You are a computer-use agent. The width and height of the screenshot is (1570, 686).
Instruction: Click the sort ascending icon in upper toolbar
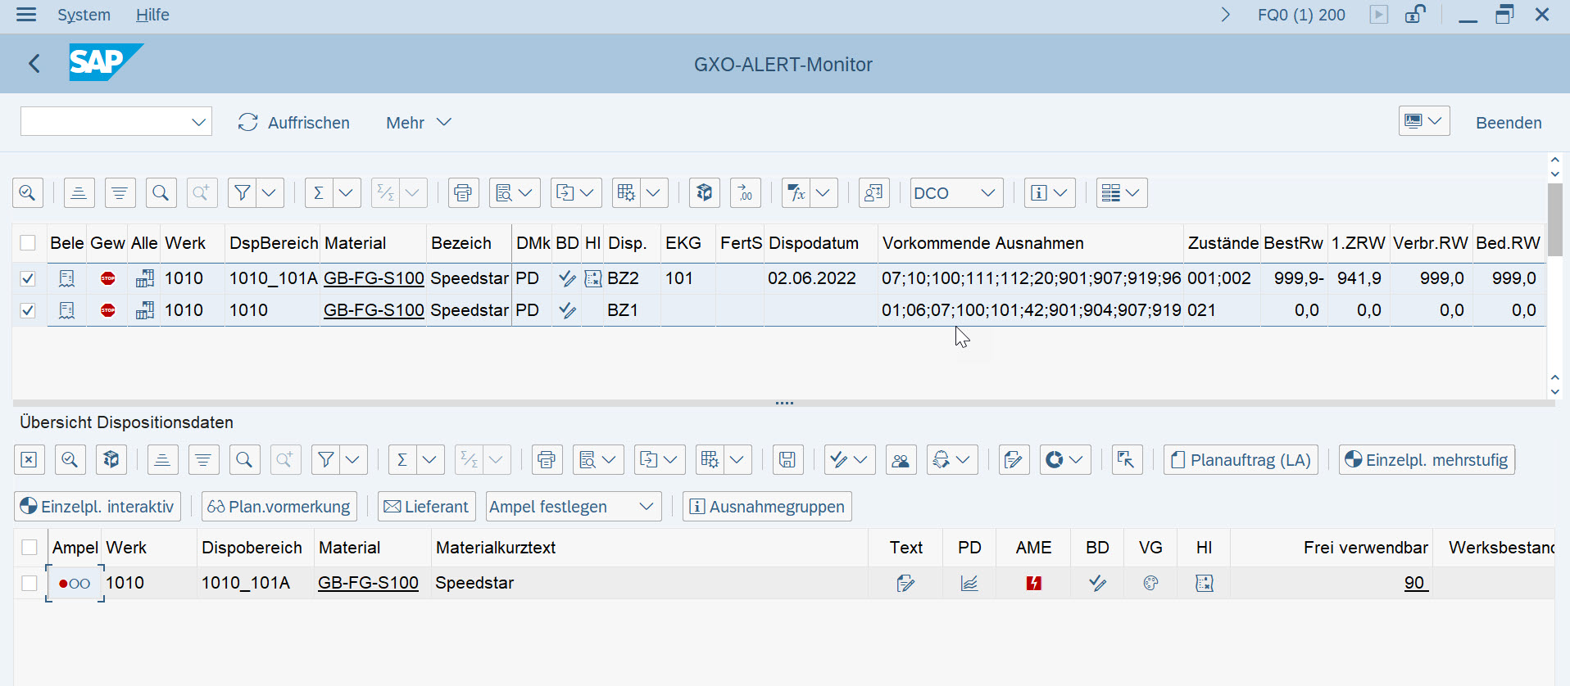pos(79,193)
